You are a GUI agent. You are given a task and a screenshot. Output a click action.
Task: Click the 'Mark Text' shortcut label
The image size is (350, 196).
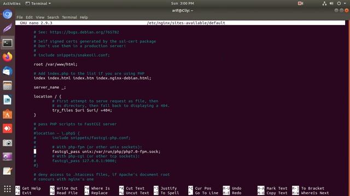277,188
